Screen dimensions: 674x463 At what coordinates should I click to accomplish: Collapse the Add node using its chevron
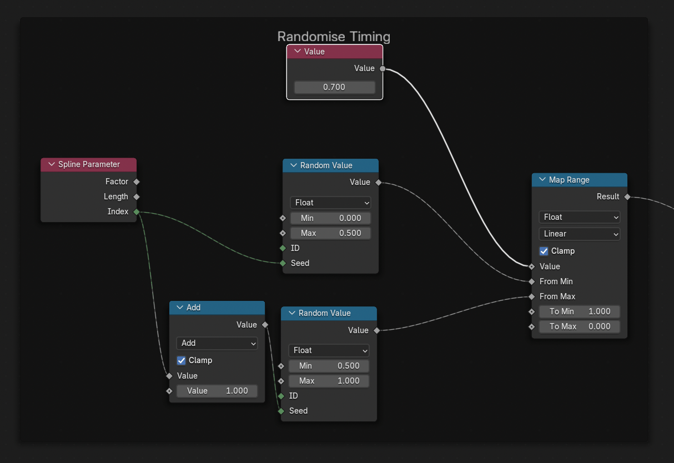tap(180, 308)
